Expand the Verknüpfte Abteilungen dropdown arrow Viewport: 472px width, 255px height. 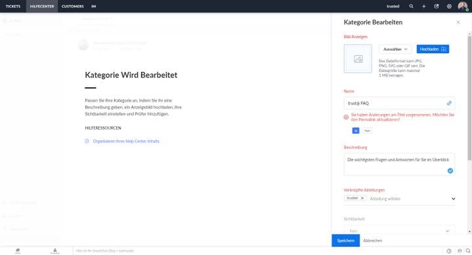(453, 199)
